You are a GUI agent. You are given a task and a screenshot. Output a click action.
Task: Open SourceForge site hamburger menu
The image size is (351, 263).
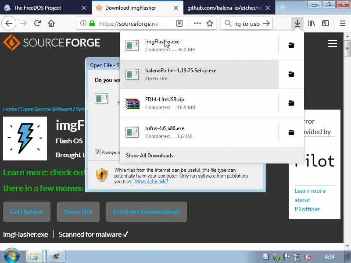[333, 43]
